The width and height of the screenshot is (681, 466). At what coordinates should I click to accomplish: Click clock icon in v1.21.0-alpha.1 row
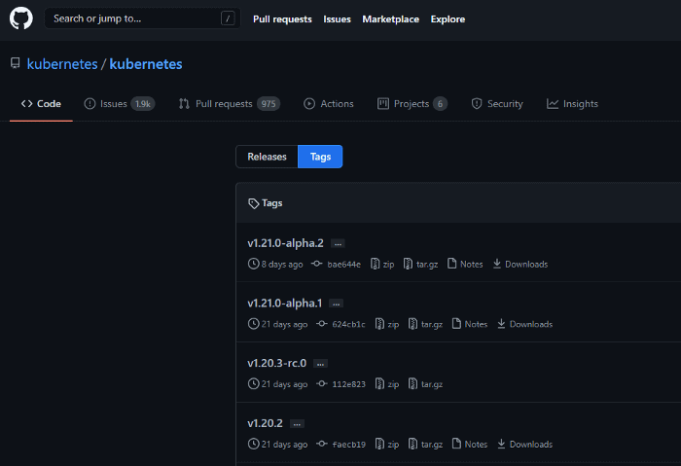pos(253,324)
